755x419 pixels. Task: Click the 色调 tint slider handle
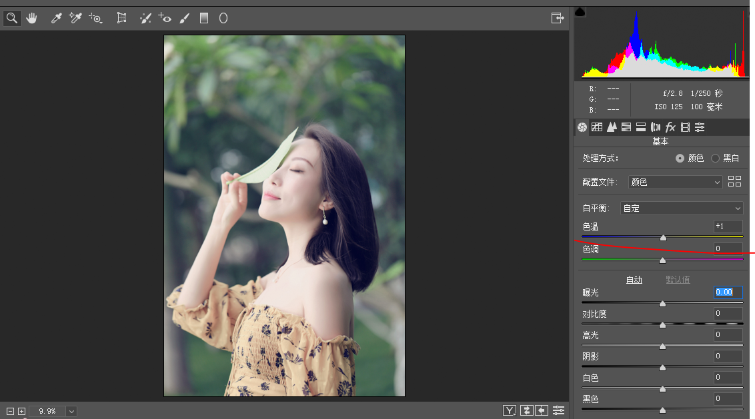coord(662,260)
